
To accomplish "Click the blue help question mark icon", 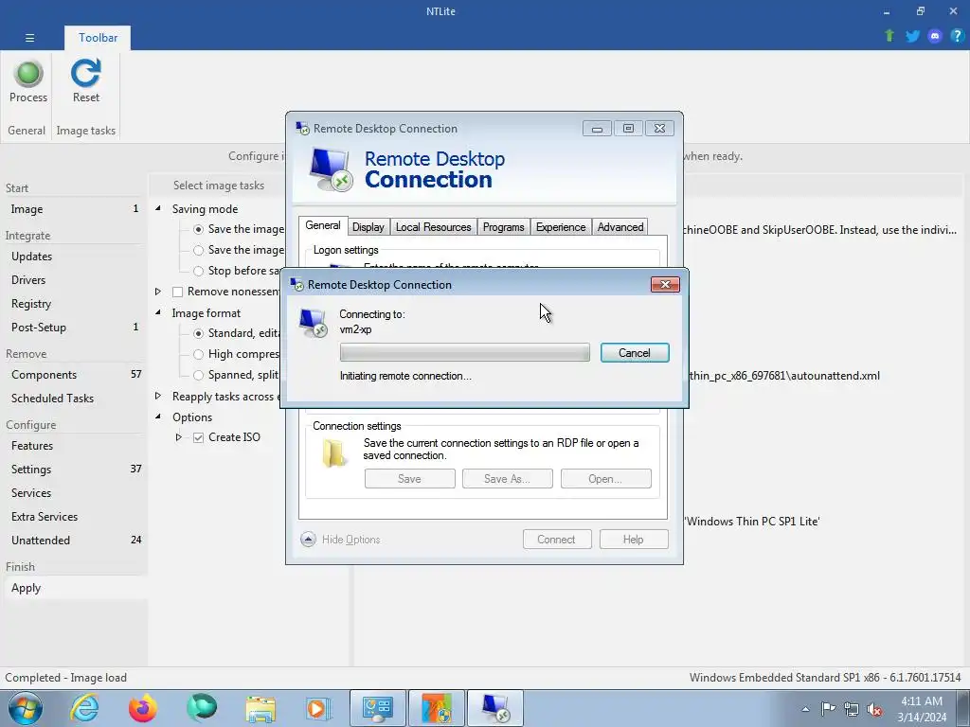I will point(957,36).
